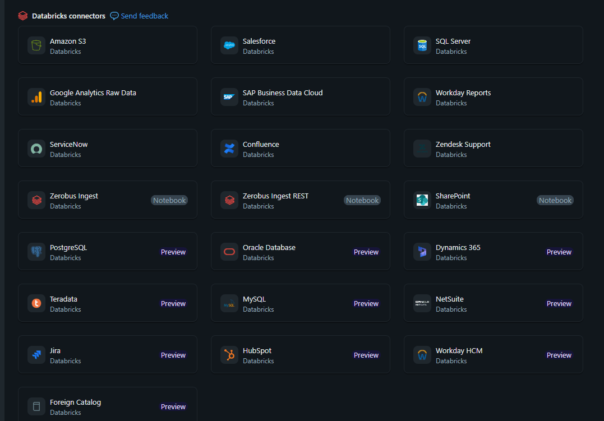604x421 pixels.
Task: Click the Teradata orange icon
Action: [36, 303]
